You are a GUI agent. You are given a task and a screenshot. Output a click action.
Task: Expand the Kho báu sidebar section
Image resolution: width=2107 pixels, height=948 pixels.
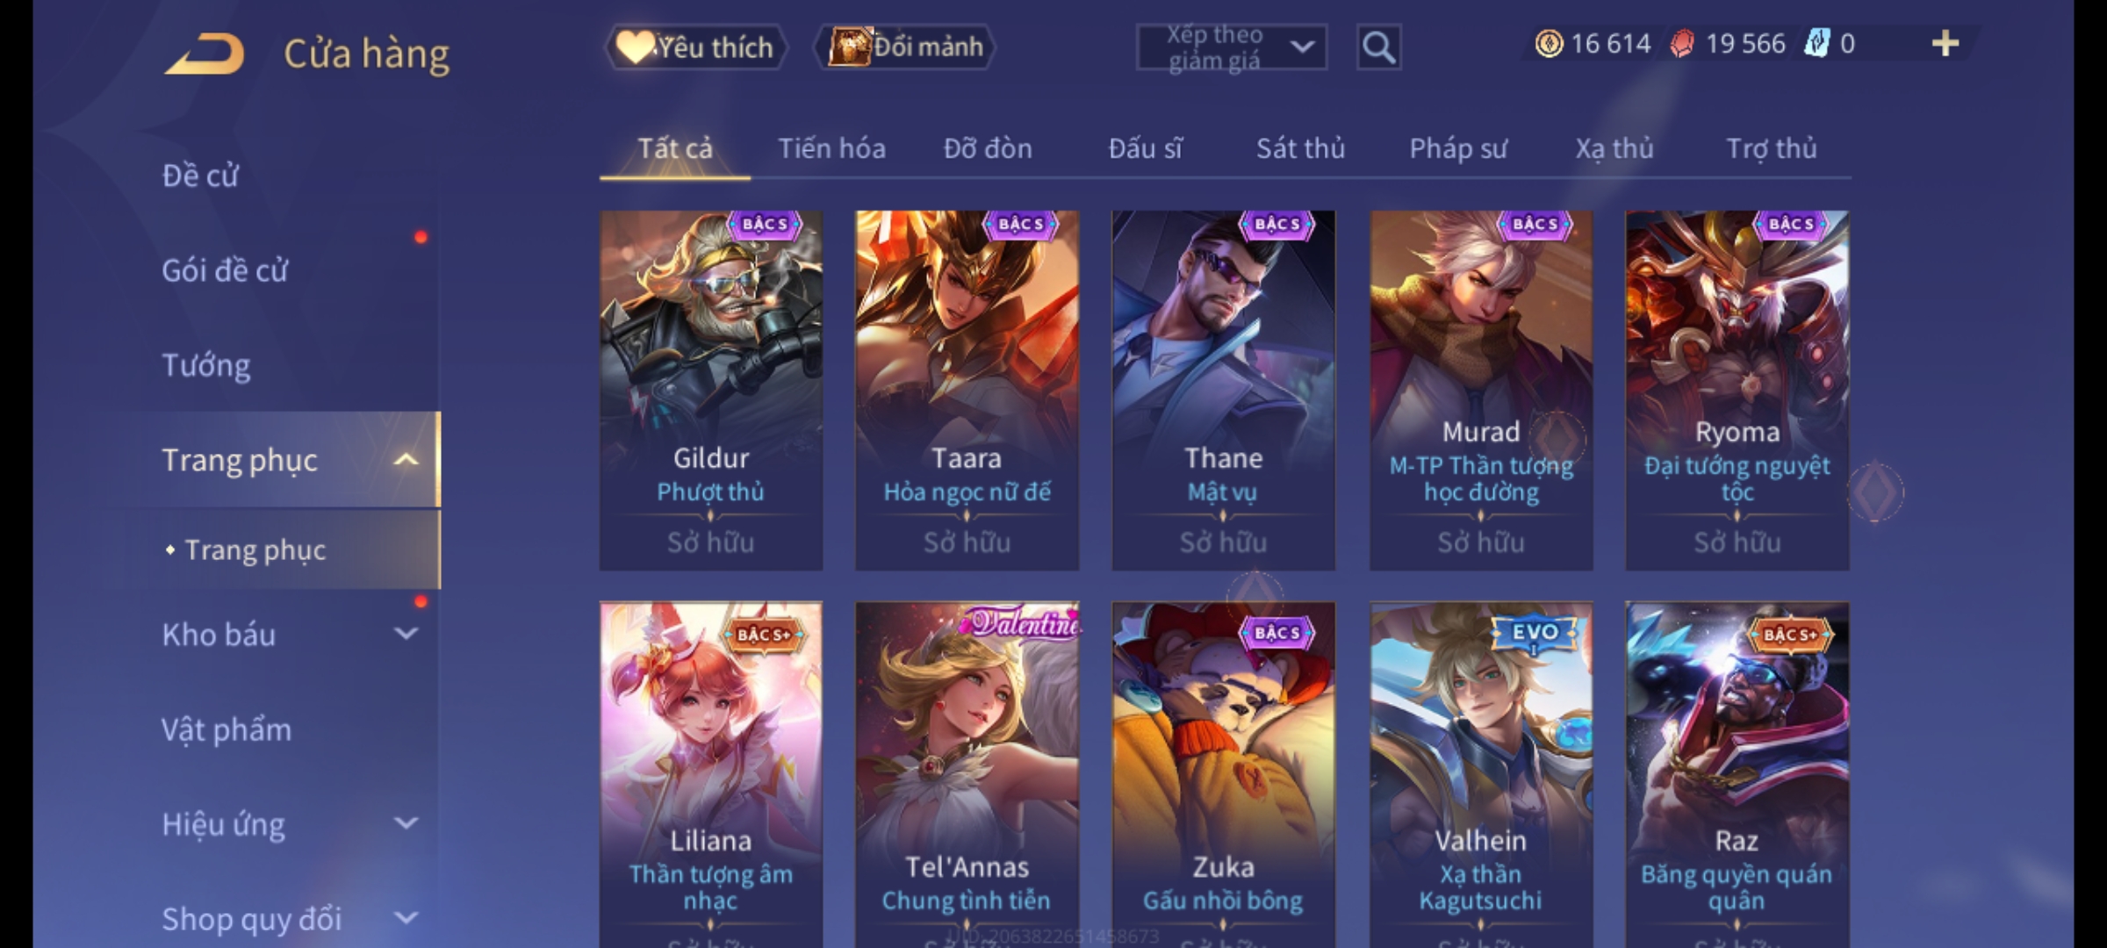coord(406,634)
